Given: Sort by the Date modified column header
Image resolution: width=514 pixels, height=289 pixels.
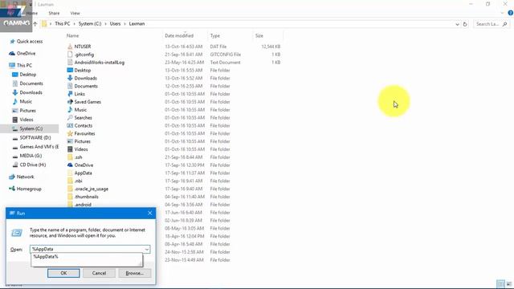Looking at the screenshot, I should coord(179,35).
